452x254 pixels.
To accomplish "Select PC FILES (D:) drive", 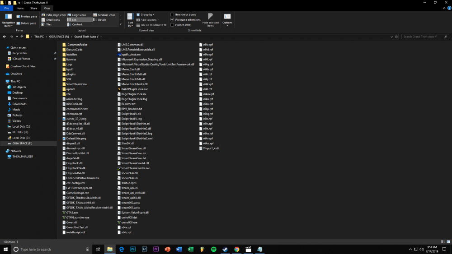I will click(x=20, y=132).
